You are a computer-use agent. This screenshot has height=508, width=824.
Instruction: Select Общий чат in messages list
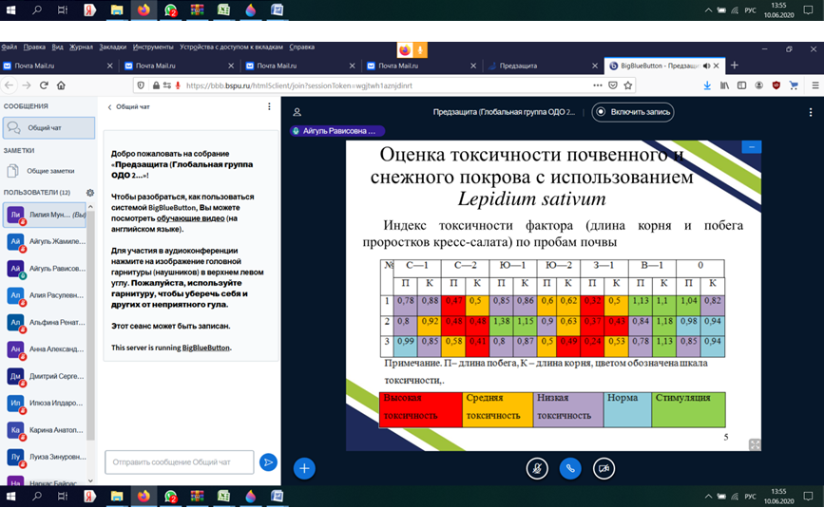coord(48,127)
